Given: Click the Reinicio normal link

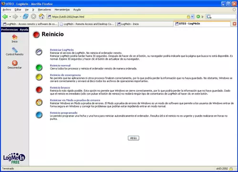Looking at the screenshot, I should 60,65.
